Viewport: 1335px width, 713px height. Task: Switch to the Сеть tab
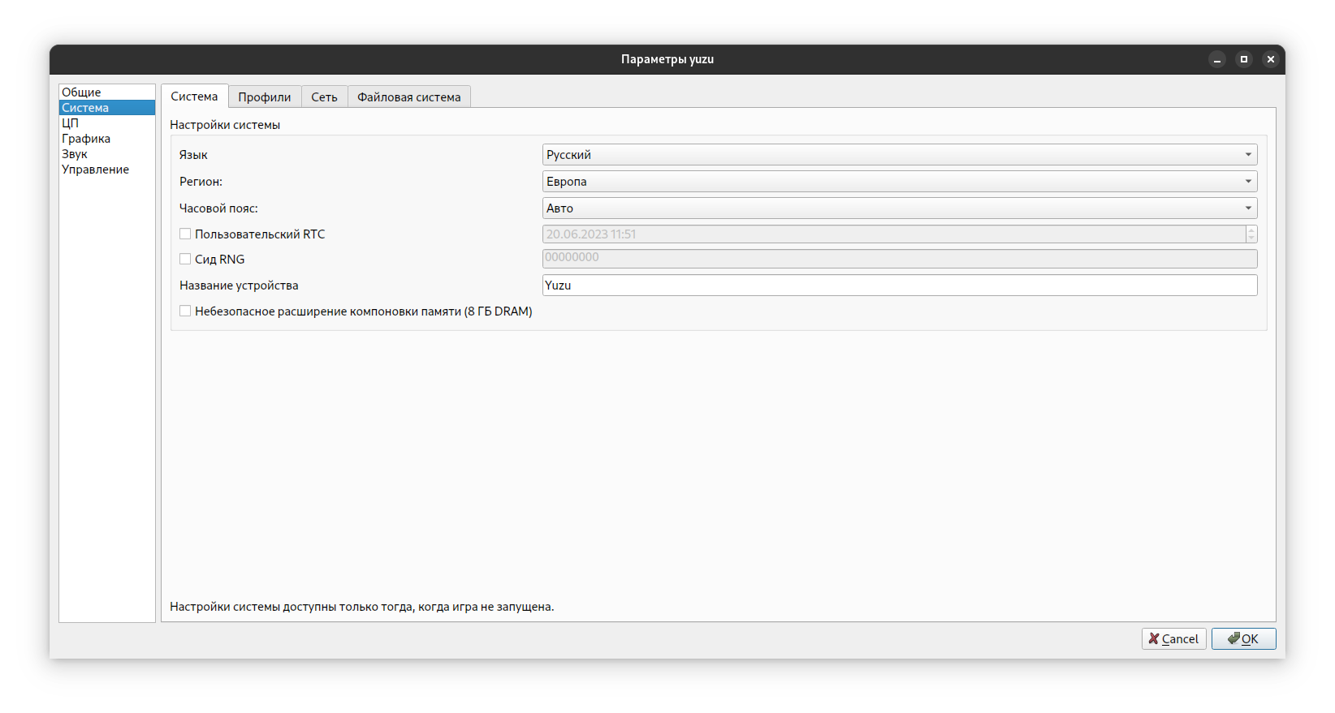(x=324, y=97)
